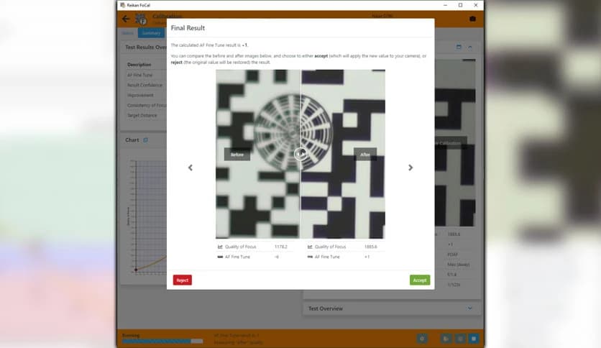Viewport: 601px width, 348px height.
Task: Click the AF Fine Tune icon under After
Action: click(x=310, y=257)
